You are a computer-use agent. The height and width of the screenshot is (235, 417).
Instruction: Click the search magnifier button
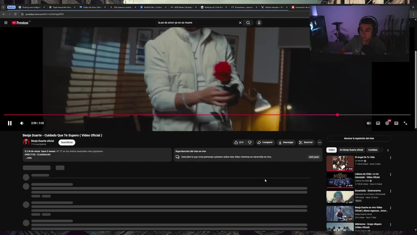248,23
